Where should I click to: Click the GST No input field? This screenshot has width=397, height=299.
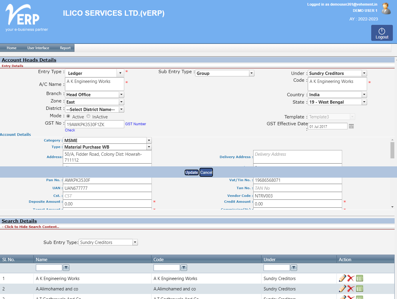(x=95, y=124)
